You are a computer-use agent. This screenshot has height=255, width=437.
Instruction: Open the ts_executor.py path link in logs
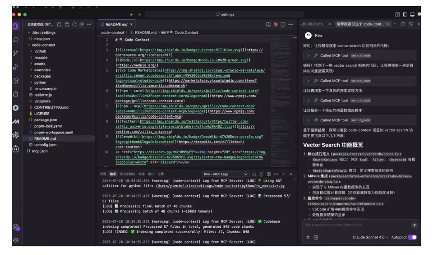coord(220,186)
